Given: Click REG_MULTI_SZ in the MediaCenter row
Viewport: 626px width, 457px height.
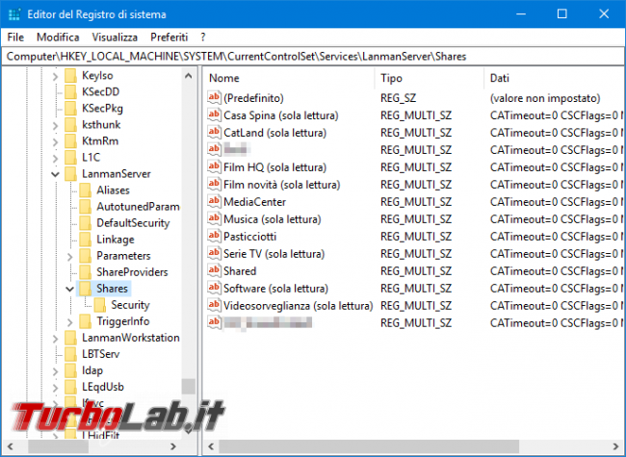Looking at the screenshot, I should point(416,202).
